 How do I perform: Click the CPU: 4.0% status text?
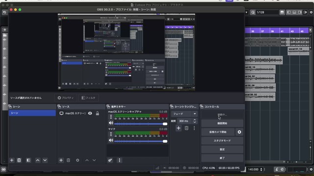pos(209,168)
